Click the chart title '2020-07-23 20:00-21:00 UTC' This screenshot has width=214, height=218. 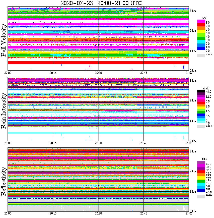point(101,3)
